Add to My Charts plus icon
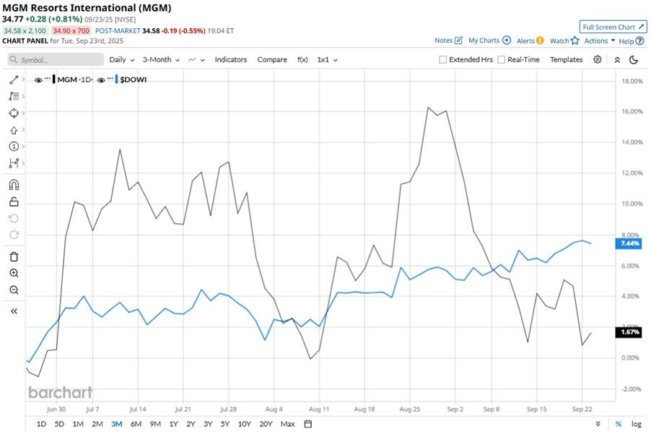 [x=507, y=40]
